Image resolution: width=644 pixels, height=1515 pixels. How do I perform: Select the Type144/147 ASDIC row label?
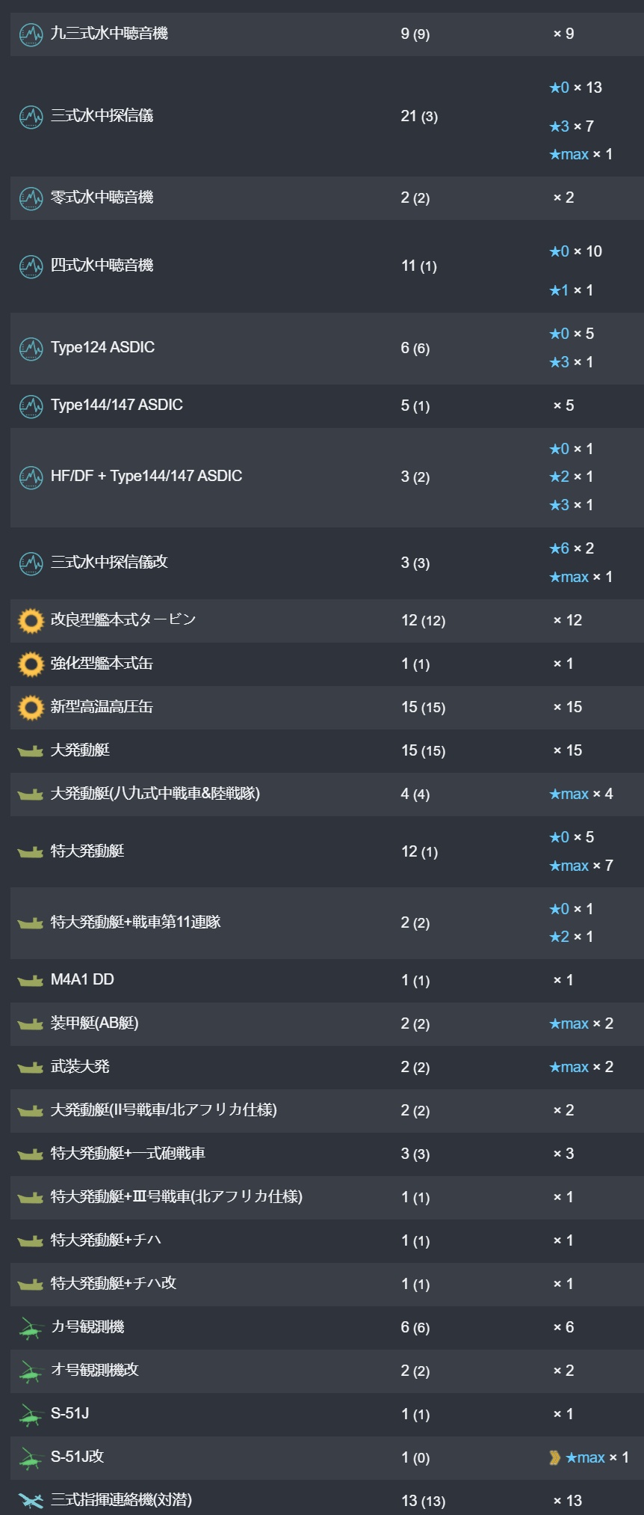click(117, 405)
